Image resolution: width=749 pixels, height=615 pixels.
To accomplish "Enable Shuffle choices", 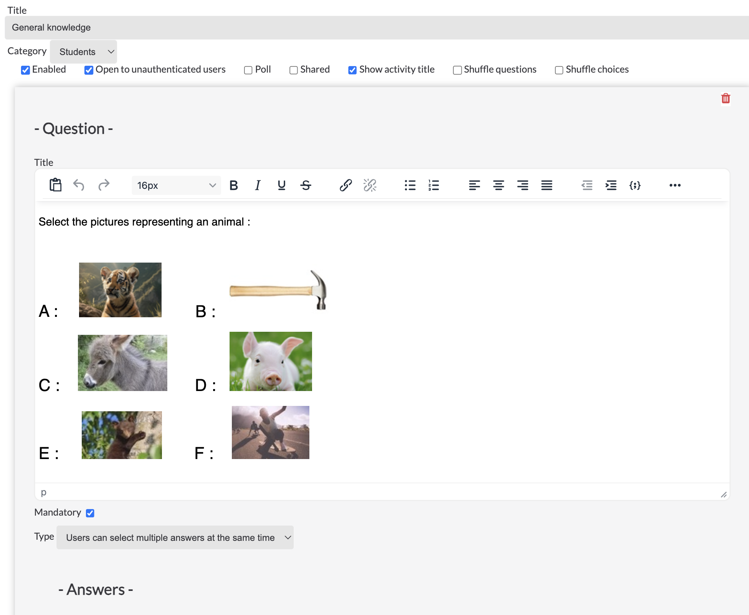I will pos(559,70).
